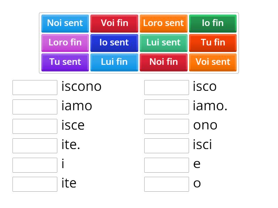Click the red 'Noi fin' tile

coord(163,62)
